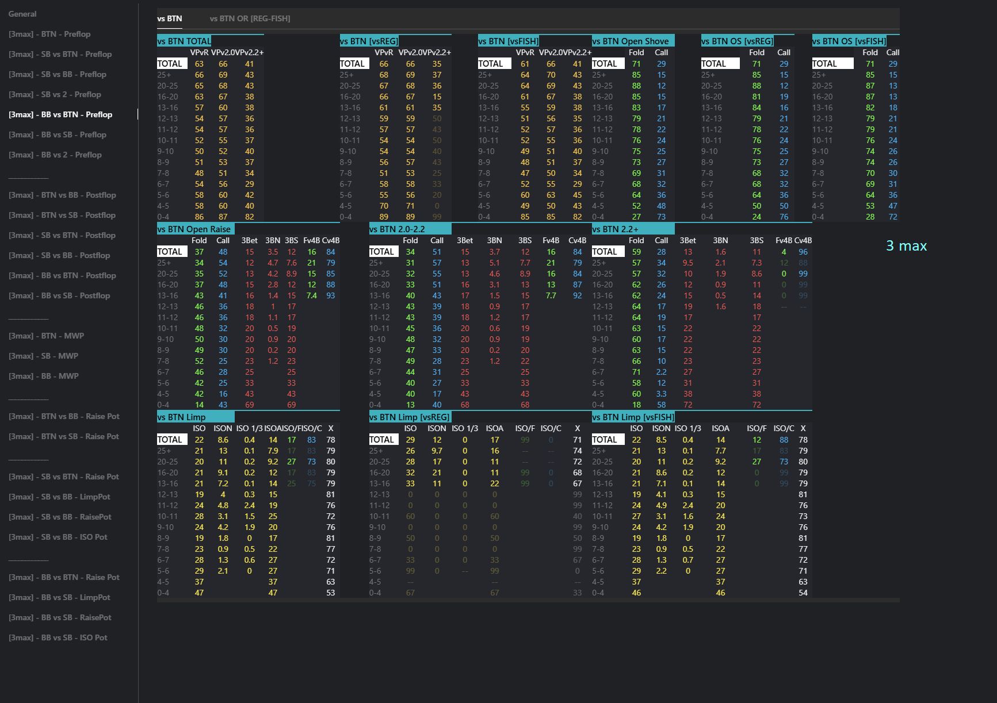Open '[3max] - SB vs BB - LimpPot'

click(x=59, y=497)
